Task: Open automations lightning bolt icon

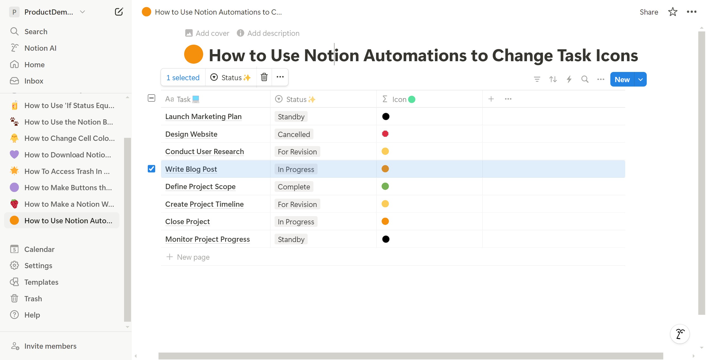Action: (569, 79)
